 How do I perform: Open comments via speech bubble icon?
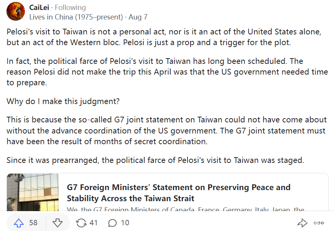112,223
